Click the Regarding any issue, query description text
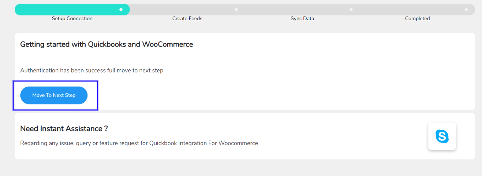The width and height of the screenshot is (482, 176). tap(139, 143)
